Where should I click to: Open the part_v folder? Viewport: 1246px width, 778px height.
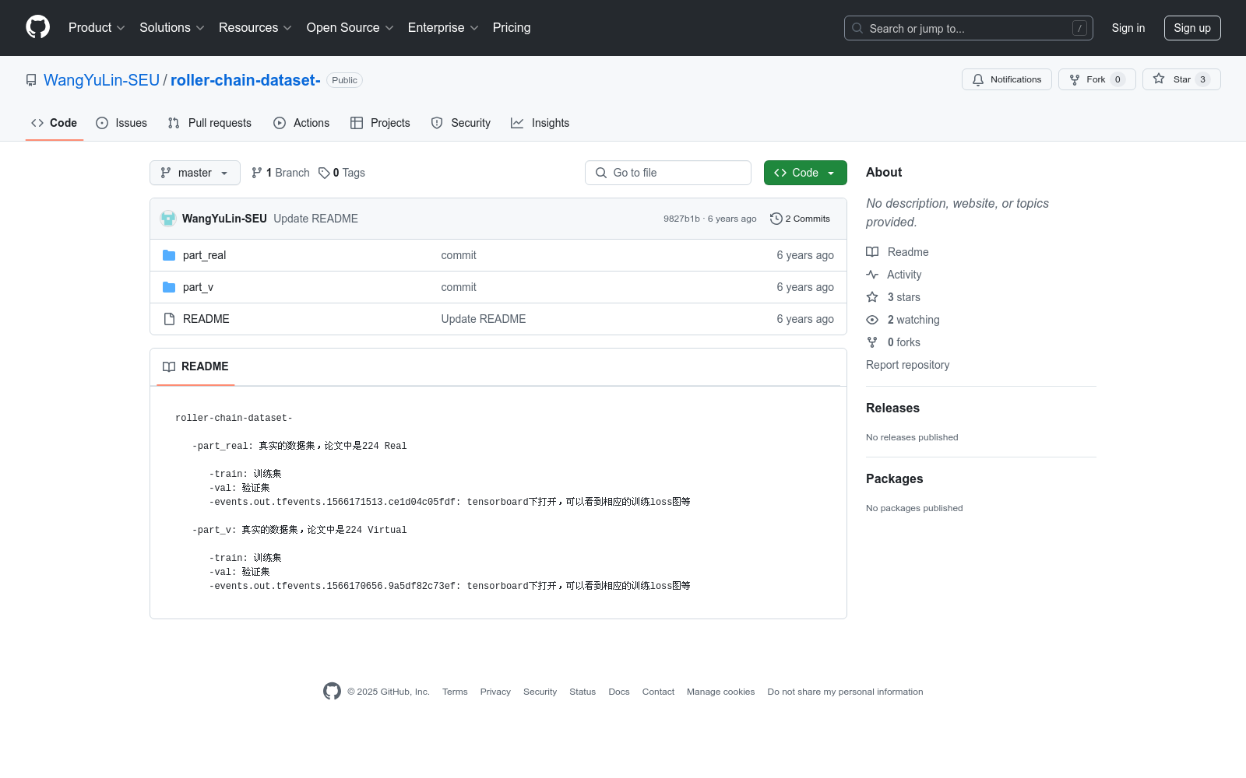click(x=198, y=287)
